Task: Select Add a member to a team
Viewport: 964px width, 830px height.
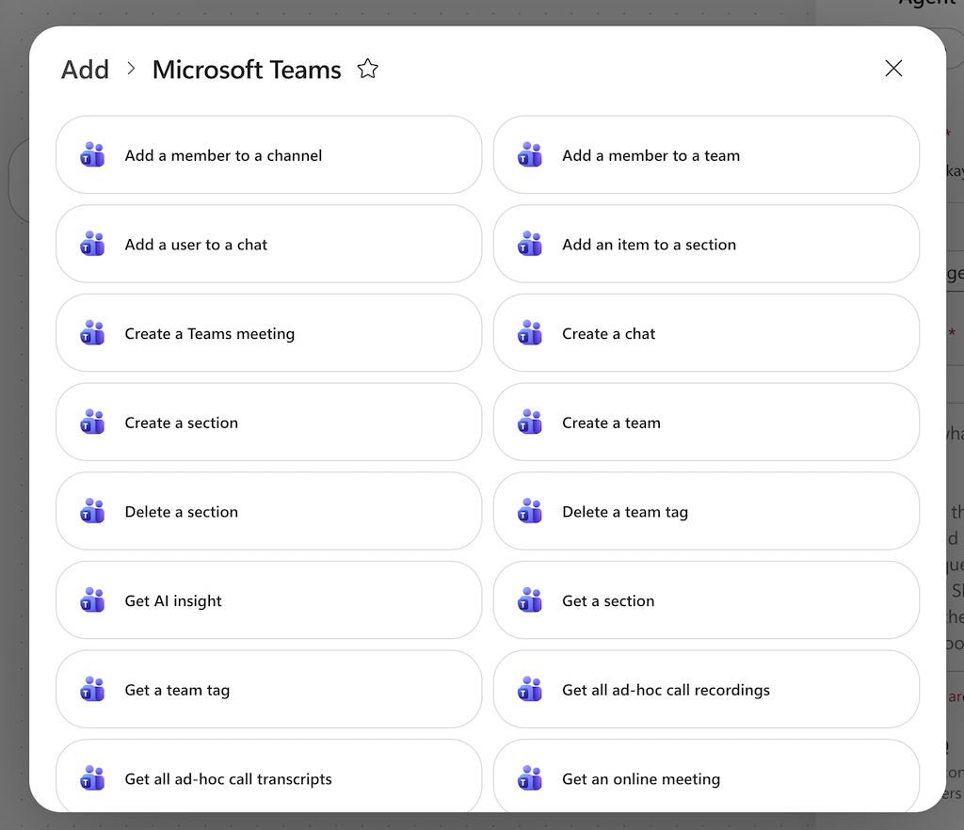Action: click(706, 155)
